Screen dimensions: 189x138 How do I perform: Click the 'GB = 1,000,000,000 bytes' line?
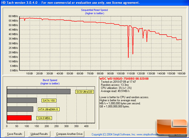click(114, 106)
